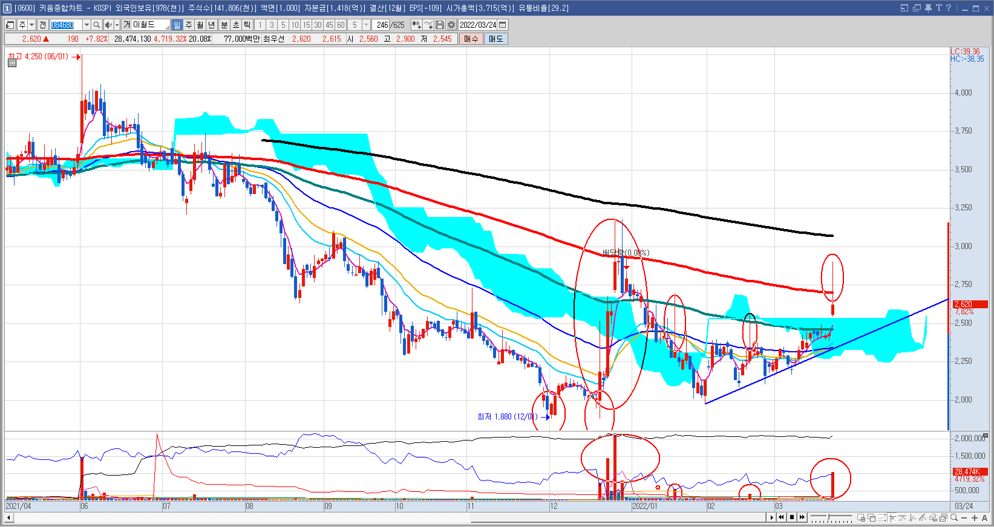
Task: Click the stock name field 이월드
Action: [145, 25]
